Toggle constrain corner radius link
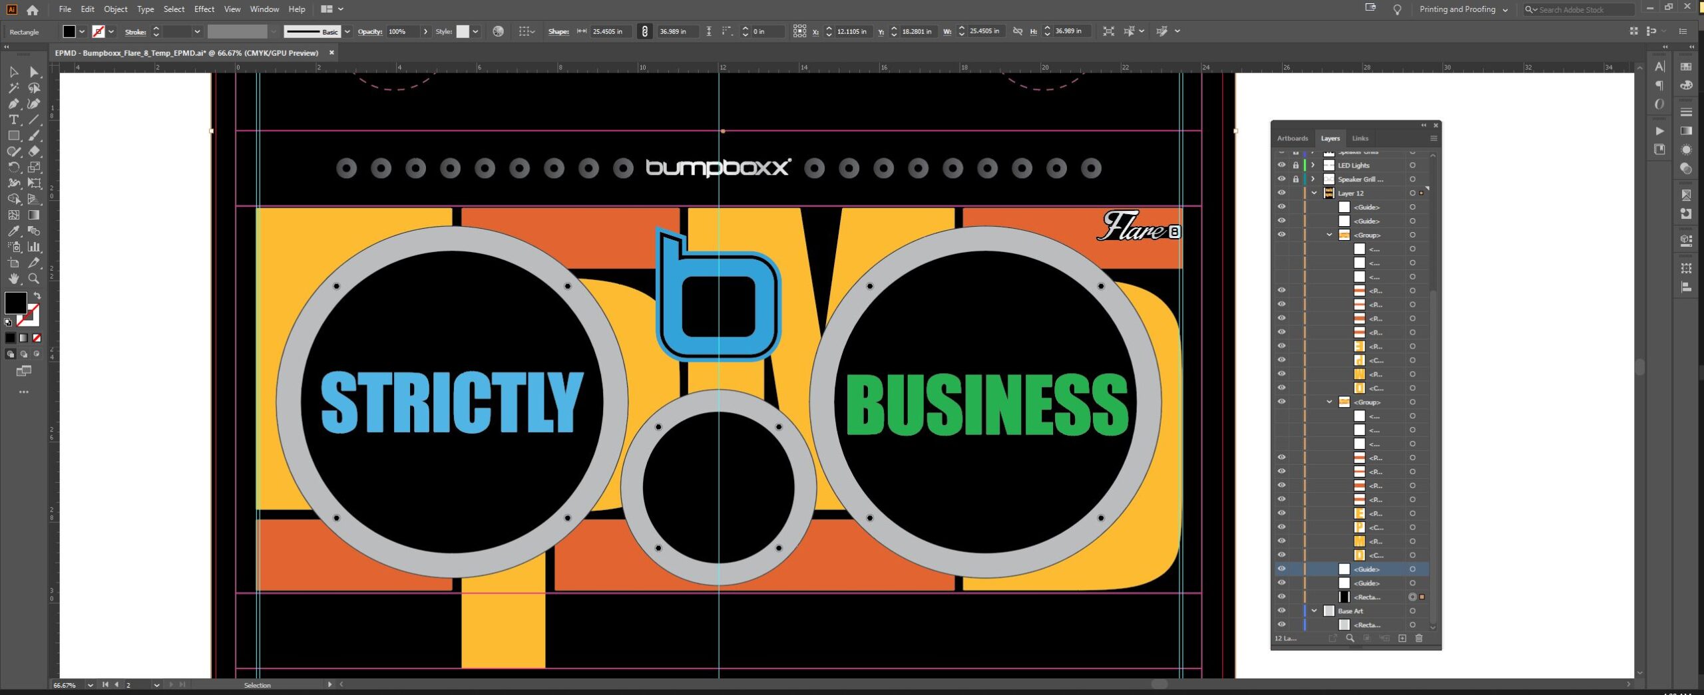Viewport: 1704px width, 695px height. point(644,31)
